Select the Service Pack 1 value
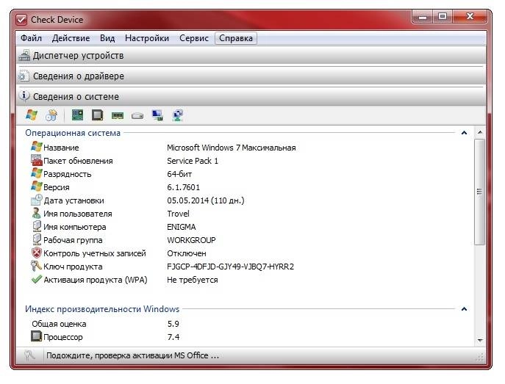The height and width of the screenshot is (384, 505). click(x=193, y=161)
